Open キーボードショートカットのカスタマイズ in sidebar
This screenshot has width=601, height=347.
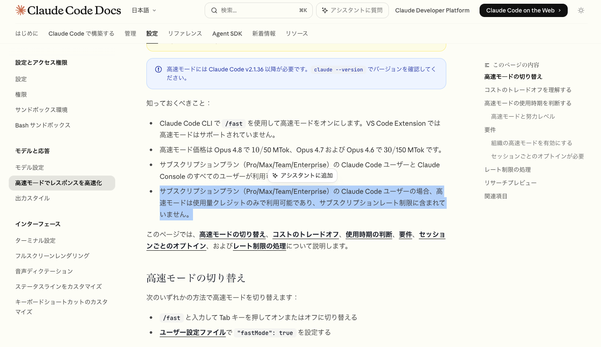[62, 307]
